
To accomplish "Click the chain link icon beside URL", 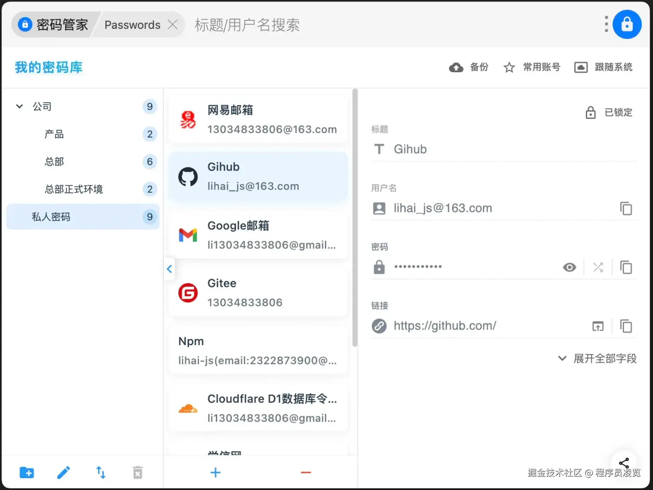I will pos(379,326).
